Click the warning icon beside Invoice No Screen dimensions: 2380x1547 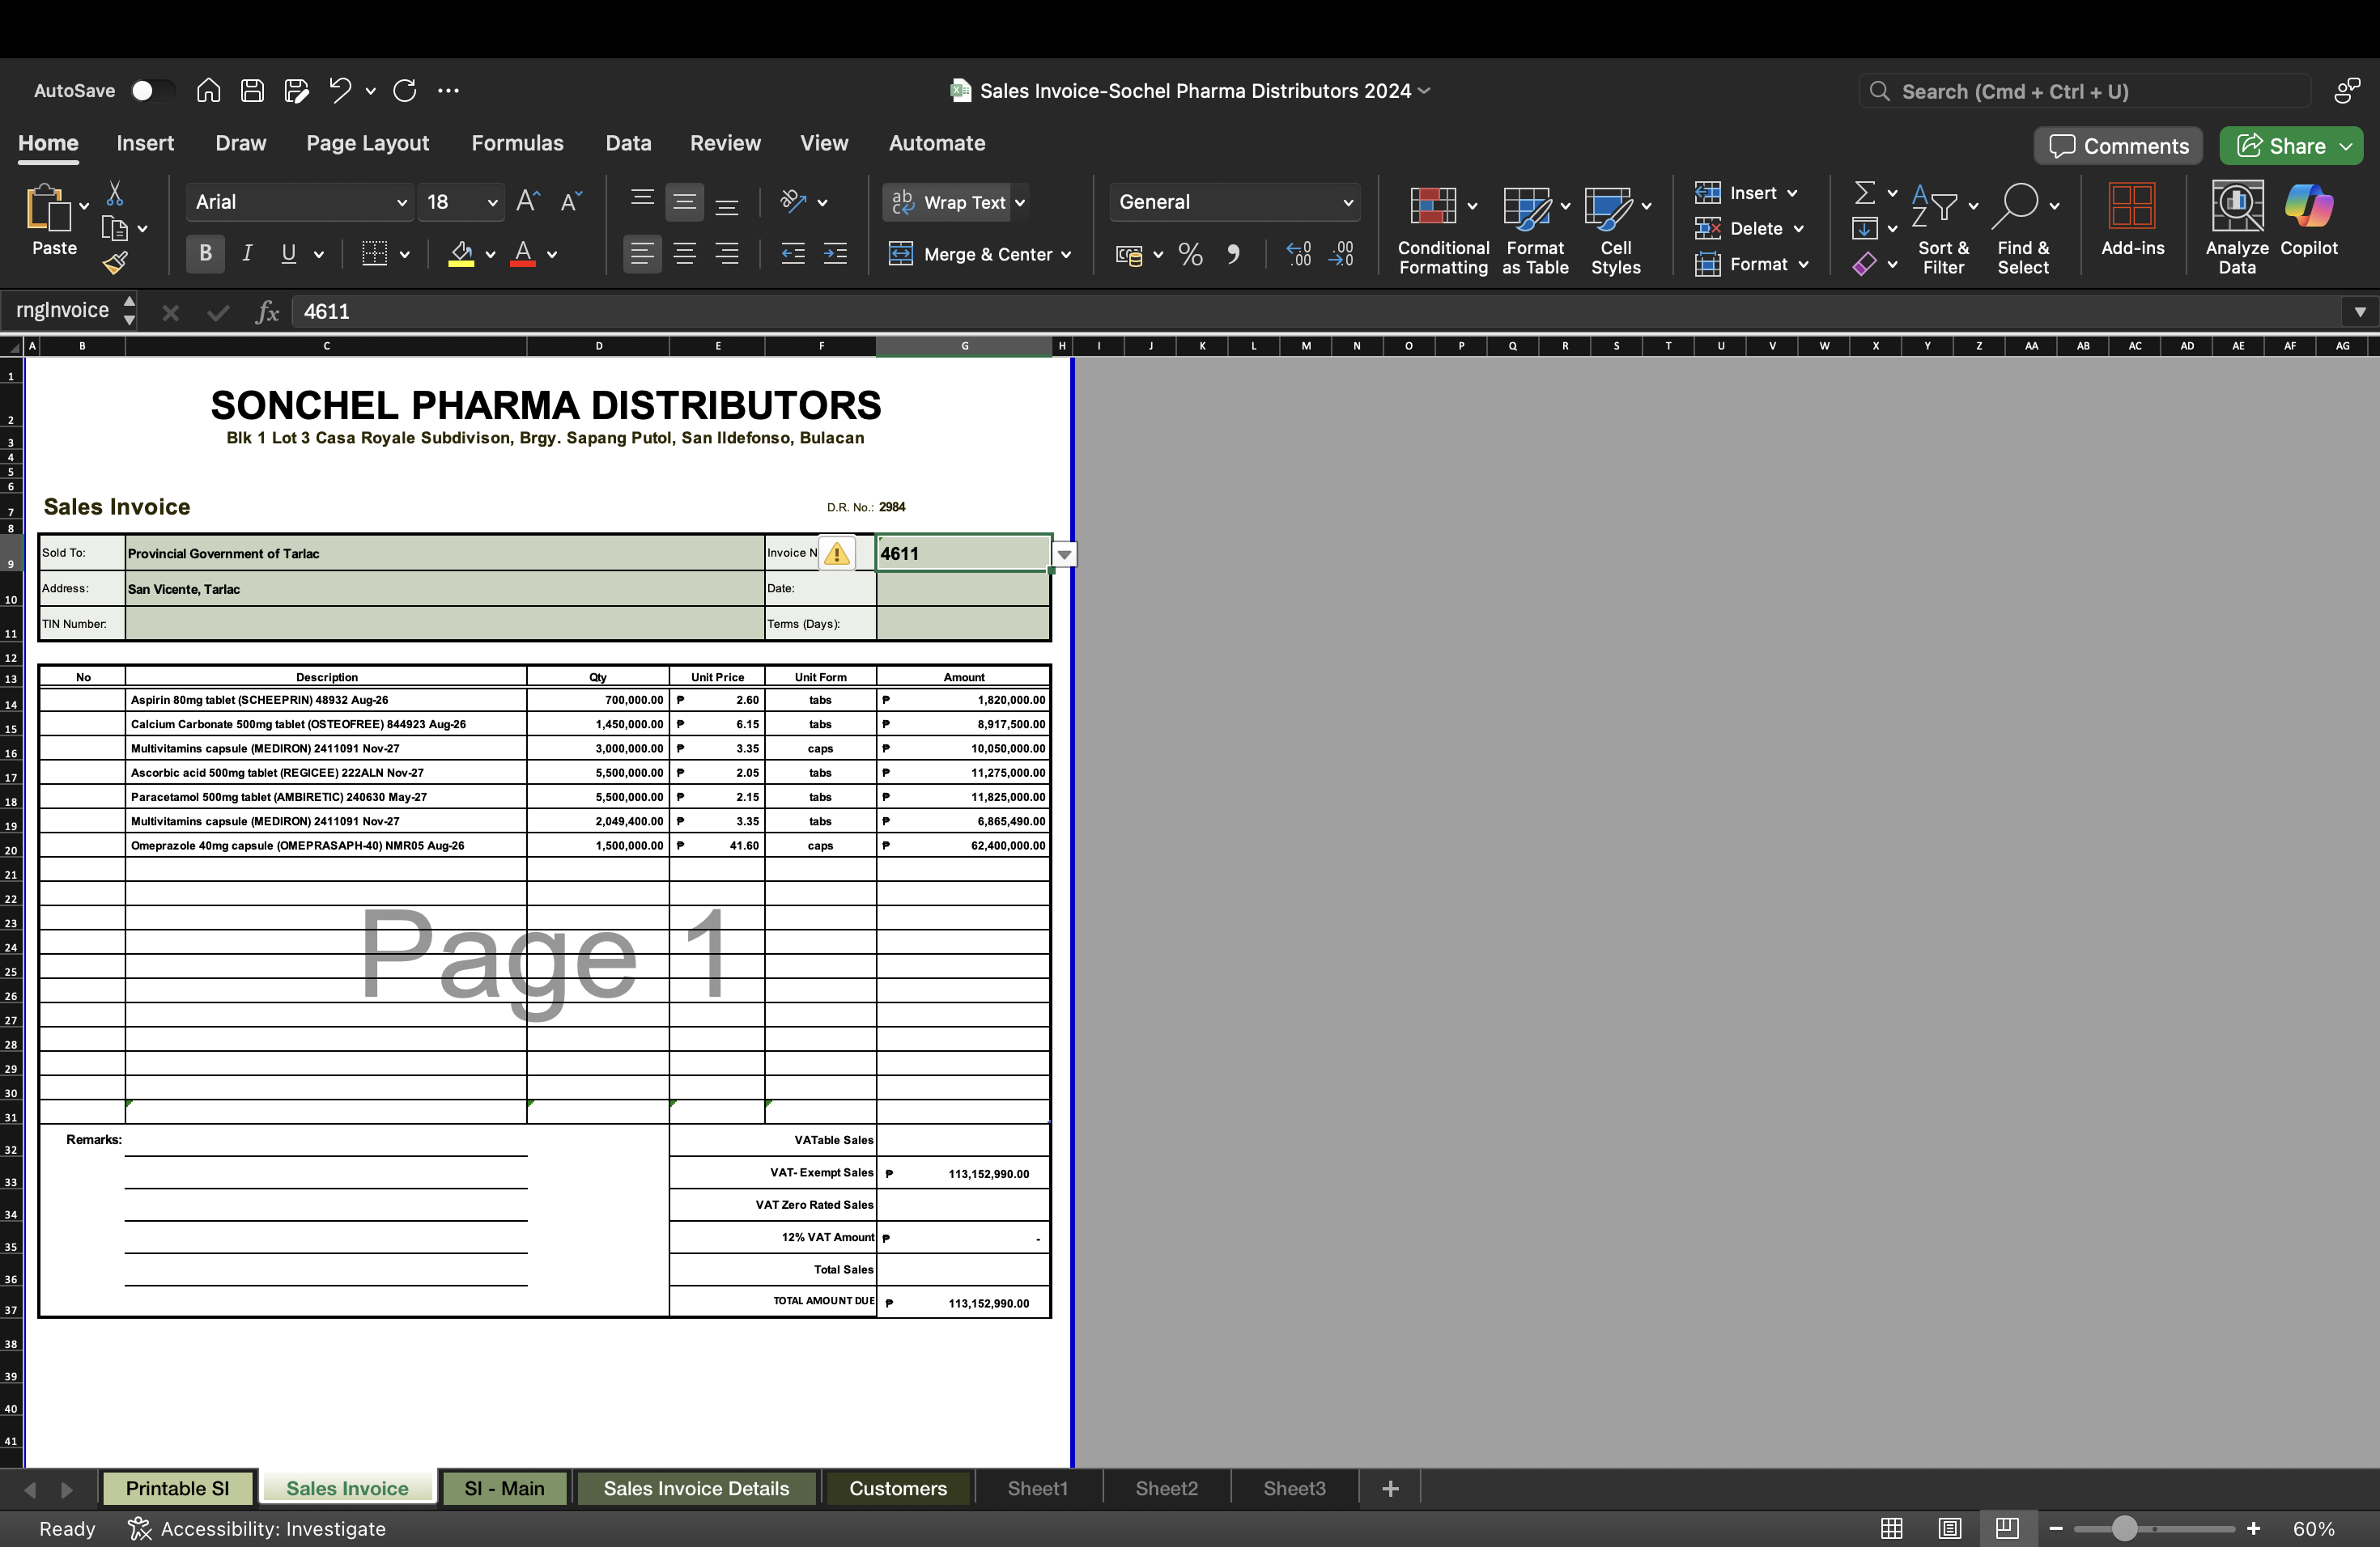tap(837, 553)
